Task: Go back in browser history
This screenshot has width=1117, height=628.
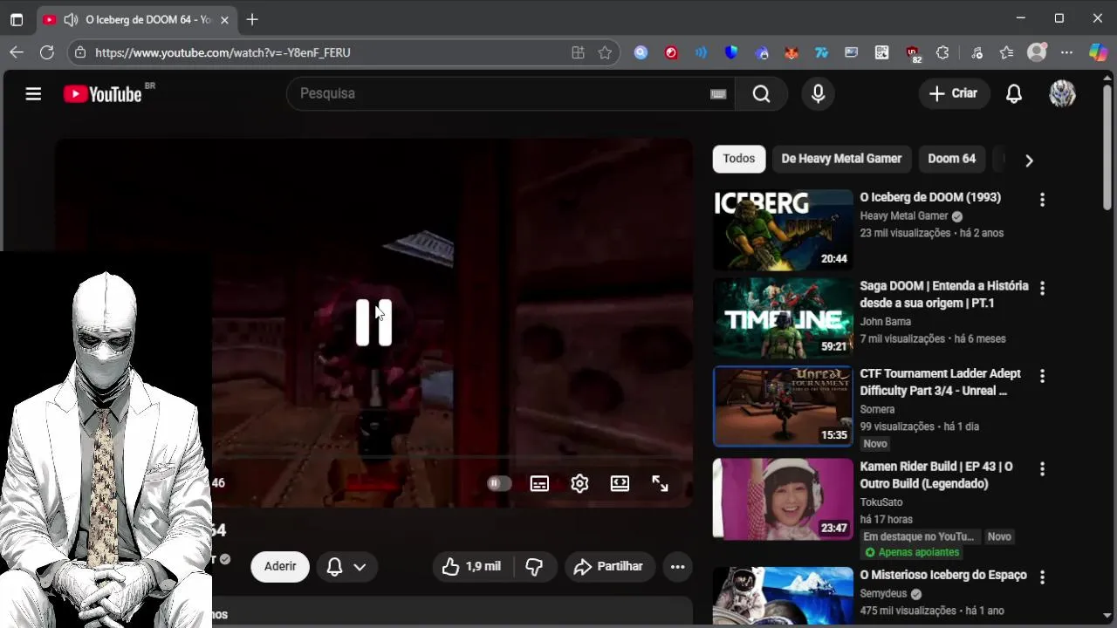Action: 17,52
